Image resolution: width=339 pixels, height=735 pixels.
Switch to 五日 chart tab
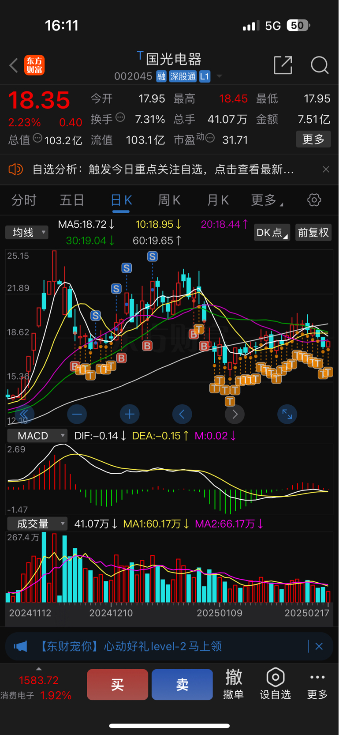click(72, 200)
